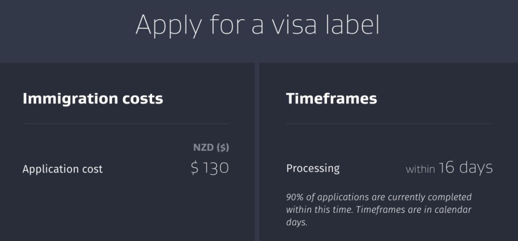This screenshot has height=241, width=518.
Task: Click the word "days." ending the note
Action: (x=297, y=222)
